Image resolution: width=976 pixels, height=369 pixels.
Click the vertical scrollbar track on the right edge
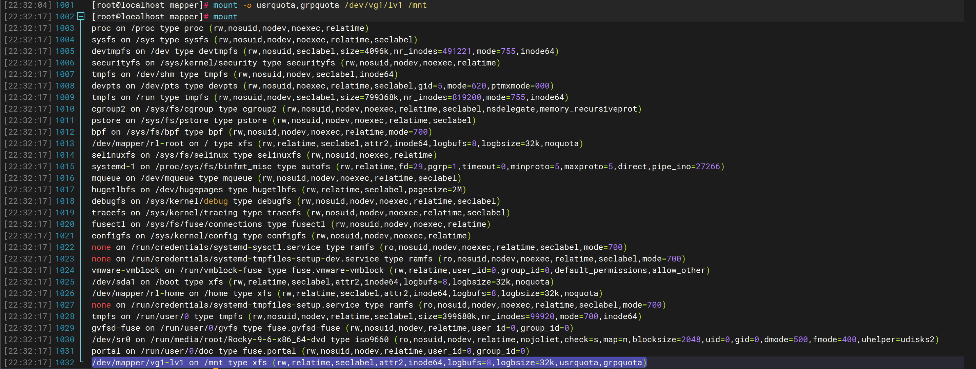970,190
